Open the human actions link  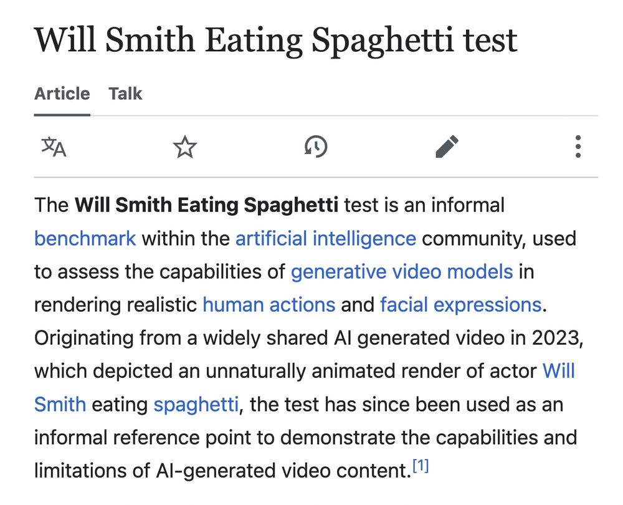coord(269,305)
